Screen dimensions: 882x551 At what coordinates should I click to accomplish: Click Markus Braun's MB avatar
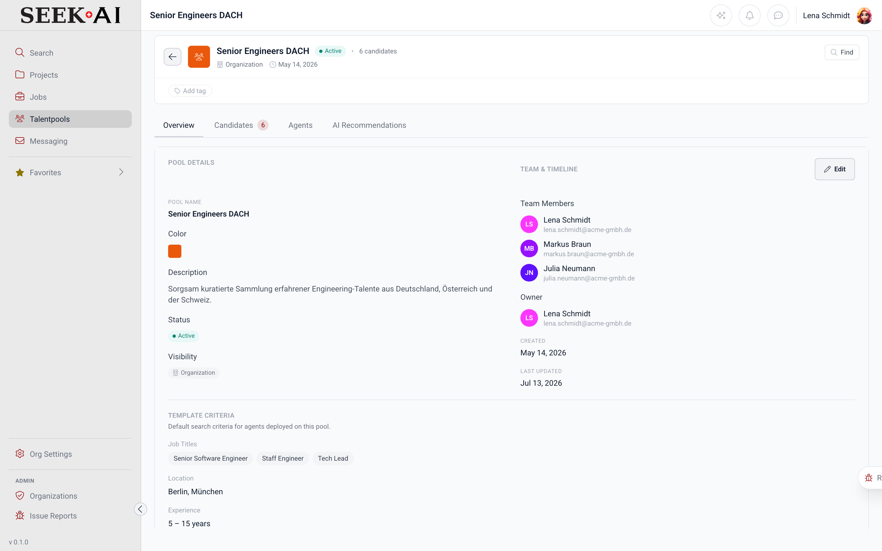[x=529, y=249]
